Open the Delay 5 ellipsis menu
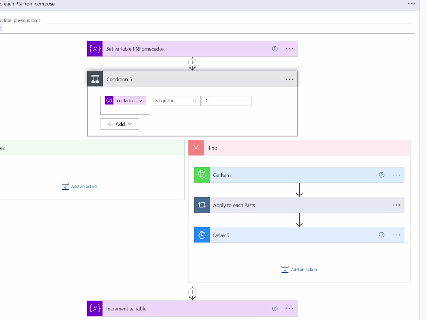 point(396,235)
